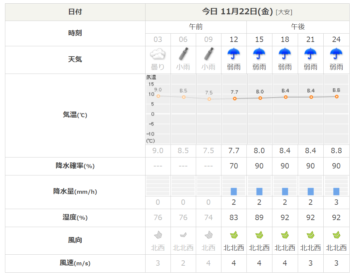Click the blue precipitation bar at 15 o'clock
Viewport: 353px width, 275px height.
[259, 191]
